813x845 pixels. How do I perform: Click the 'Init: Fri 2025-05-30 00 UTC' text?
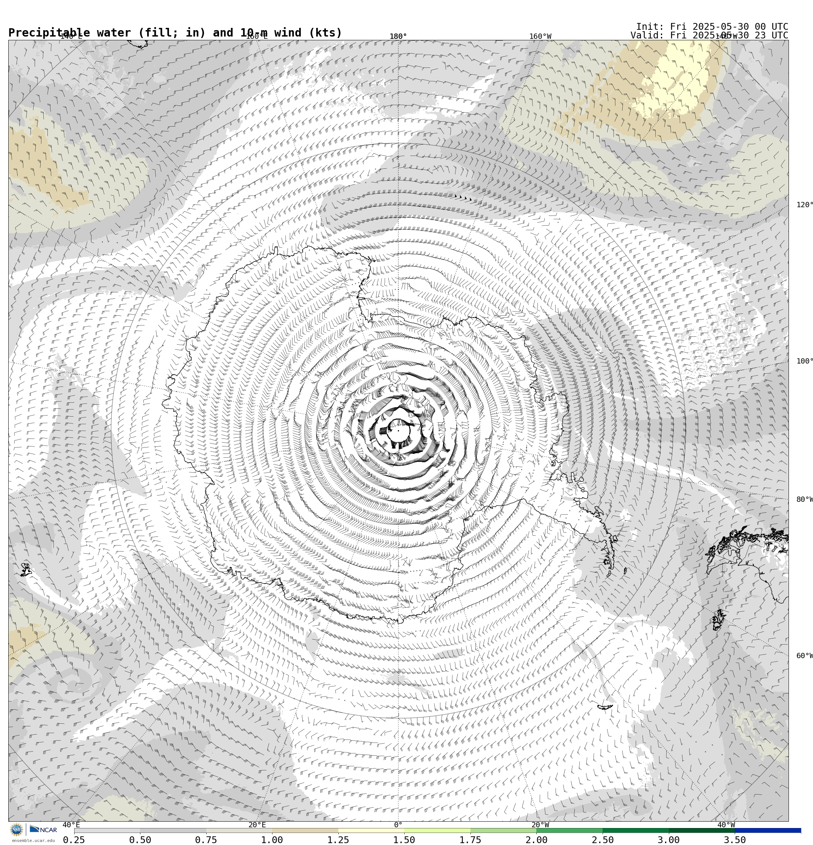click(712, 26)
